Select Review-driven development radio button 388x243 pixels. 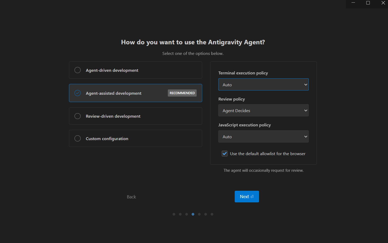(x=77, y=116)
